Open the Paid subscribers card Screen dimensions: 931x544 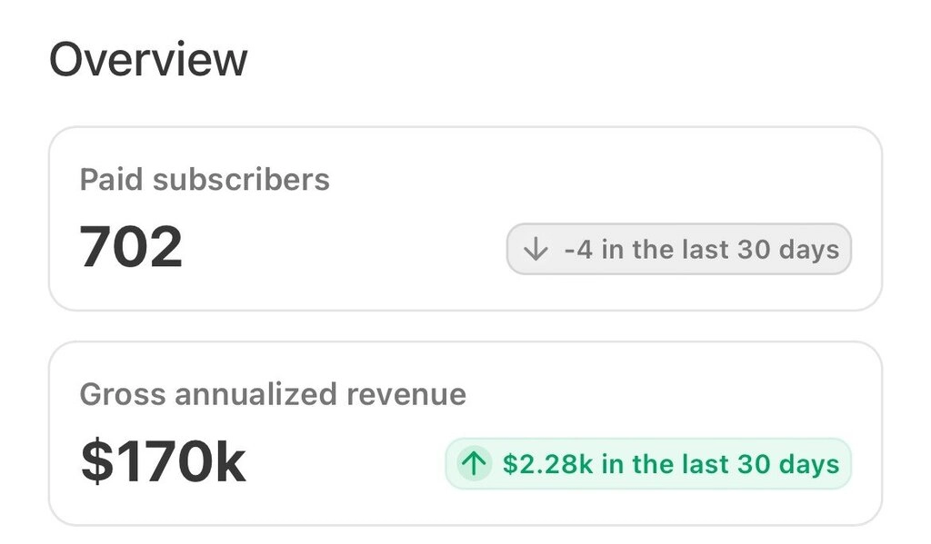click(x=465, y=218)
